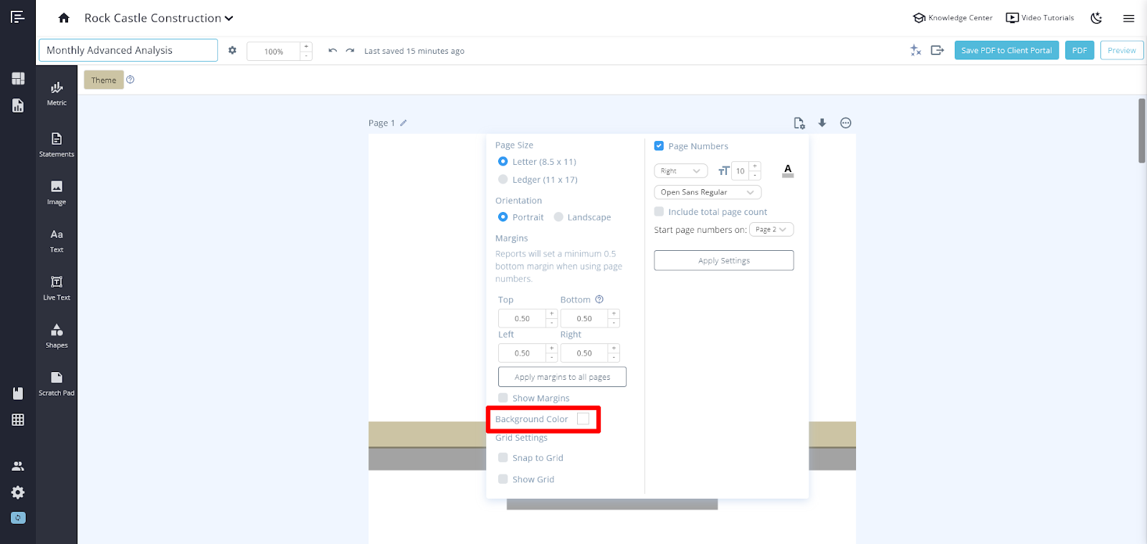
Task: Redo the last change
Action: click(x=350, y=50)
